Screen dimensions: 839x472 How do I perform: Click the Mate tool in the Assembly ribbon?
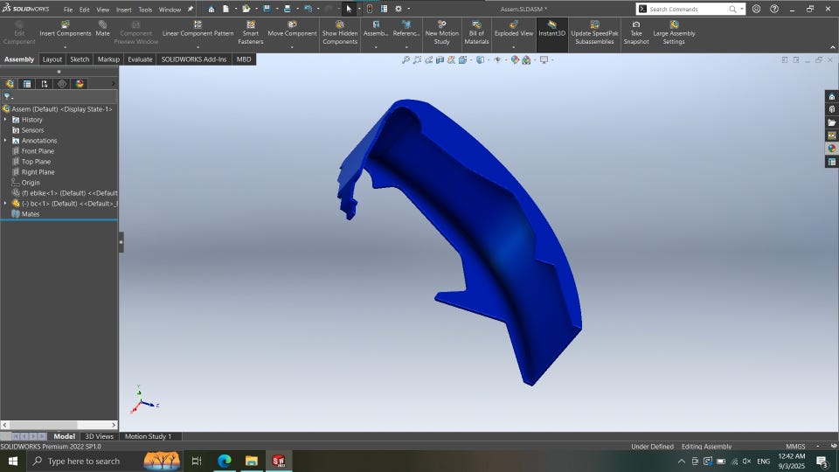pos(102,29)
